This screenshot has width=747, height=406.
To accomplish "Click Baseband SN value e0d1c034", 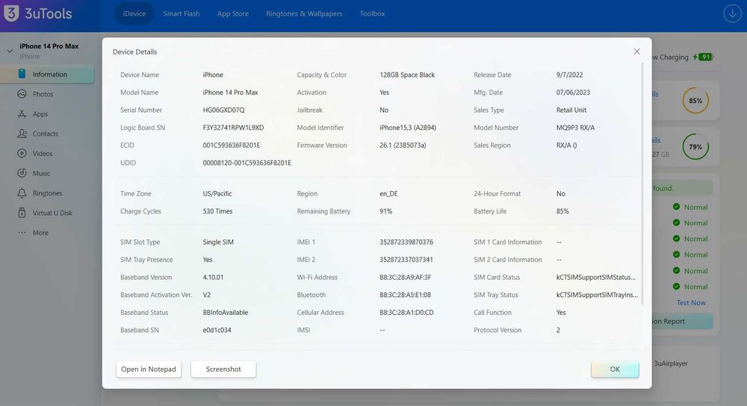I will pos(217,330).
